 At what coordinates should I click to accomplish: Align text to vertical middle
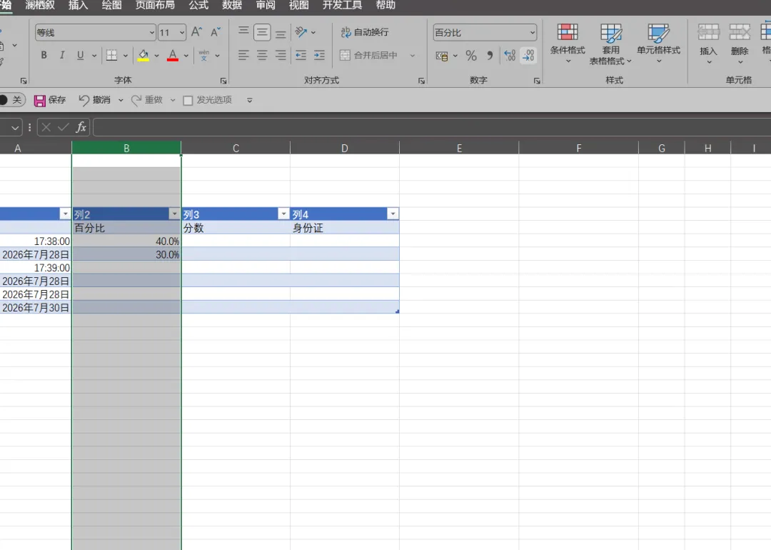(262, 32)
